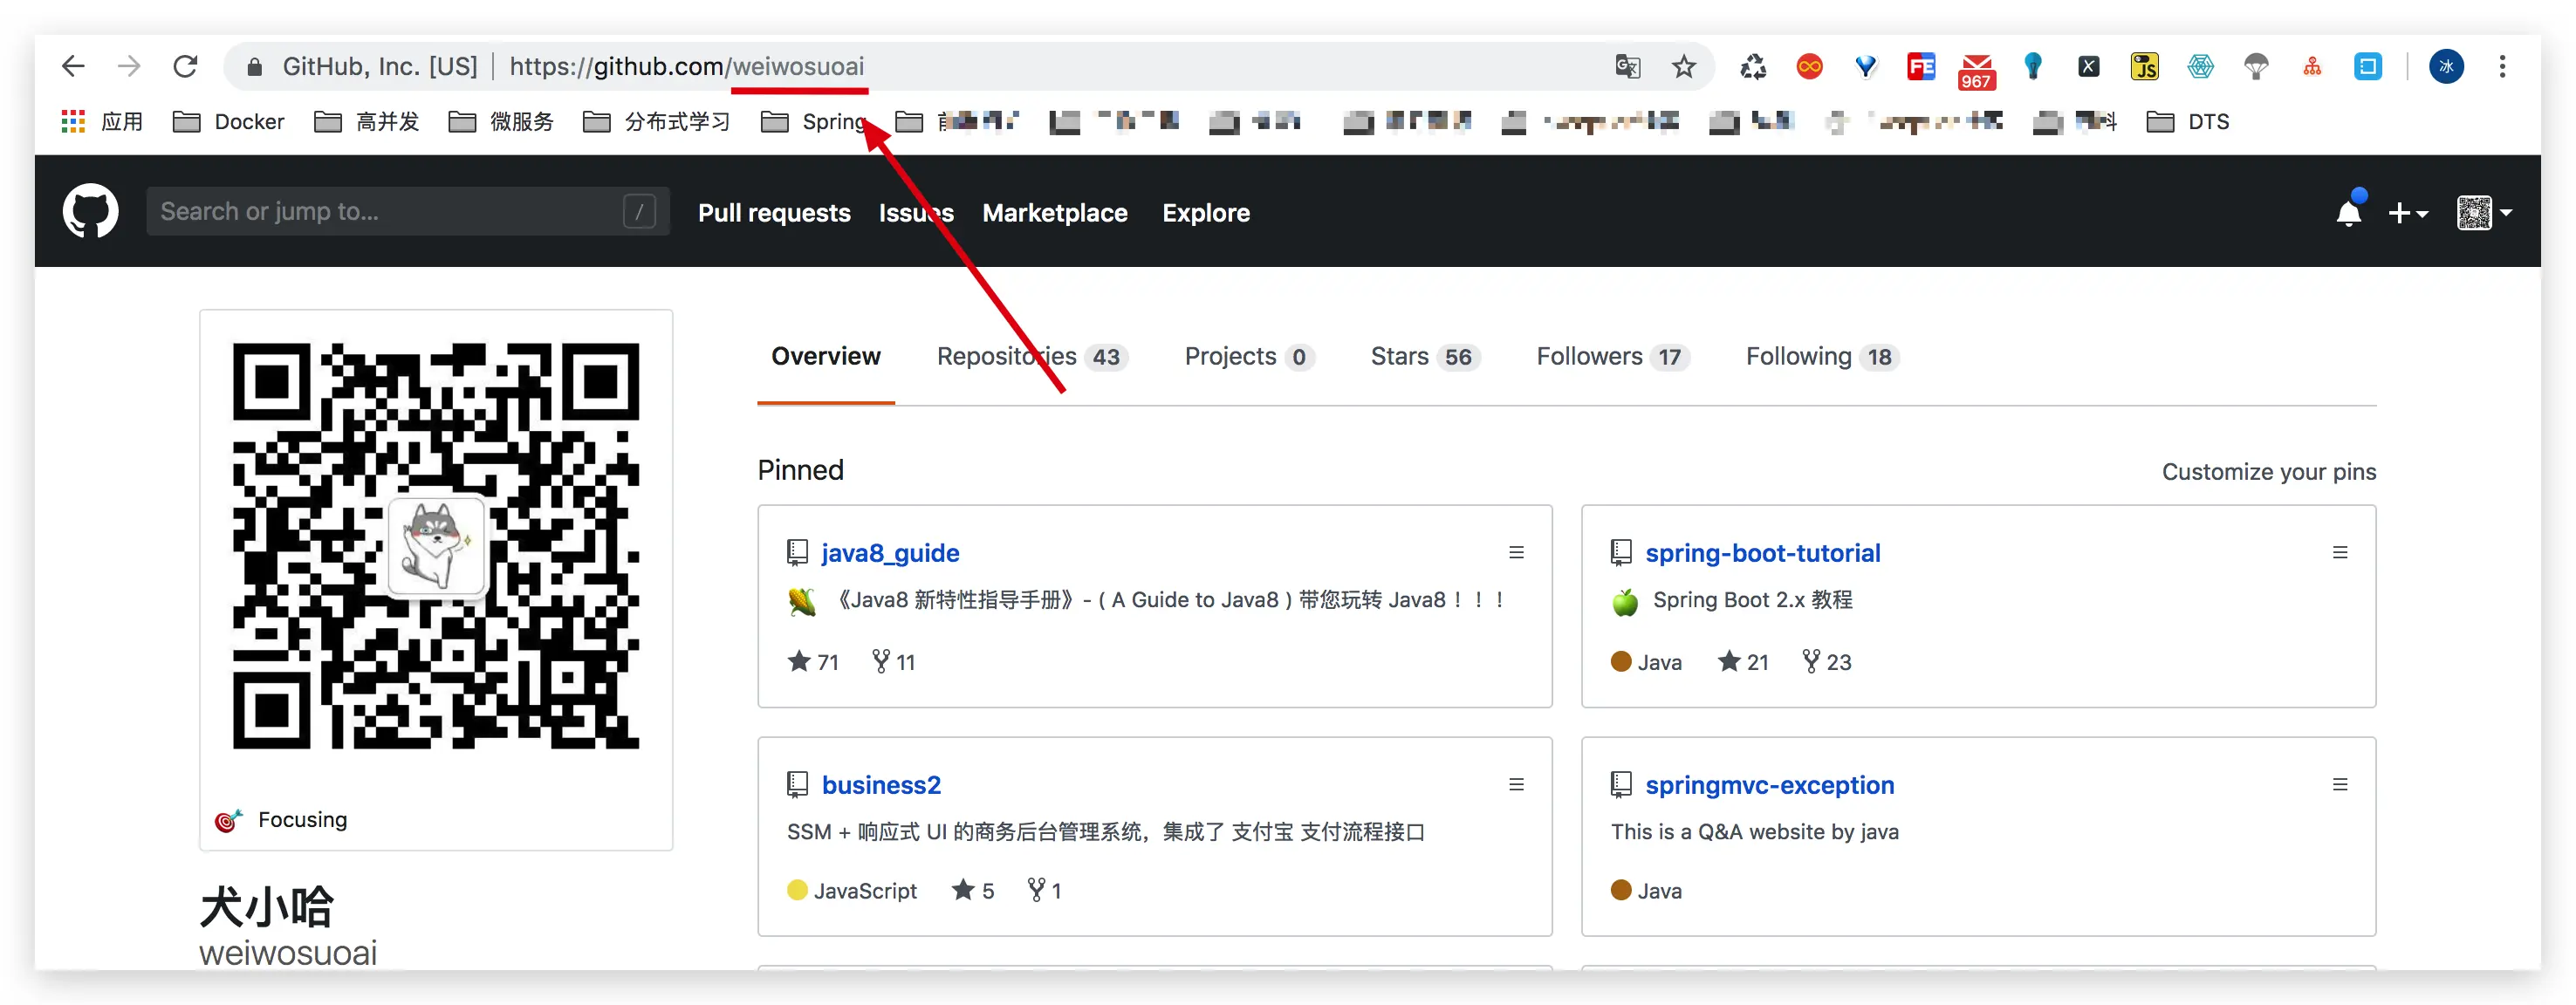Viewport: 2576px width, 1005px height.
Task: Open the business2 repository
Action: (x=881, y=785)
